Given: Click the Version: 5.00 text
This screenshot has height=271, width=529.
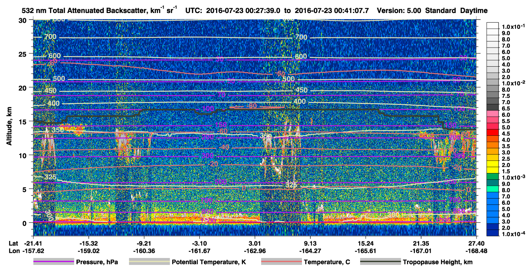Looking at the screenshot, I should click(x=399, y=11).
